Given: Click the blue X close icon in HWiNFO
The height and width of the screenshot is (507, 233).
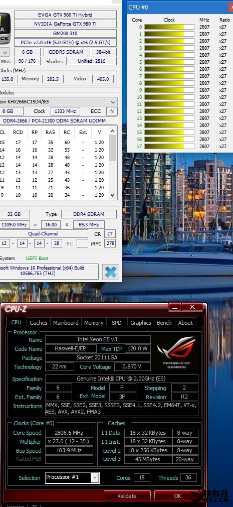Looking at the screenshot, I should point(111,272).
